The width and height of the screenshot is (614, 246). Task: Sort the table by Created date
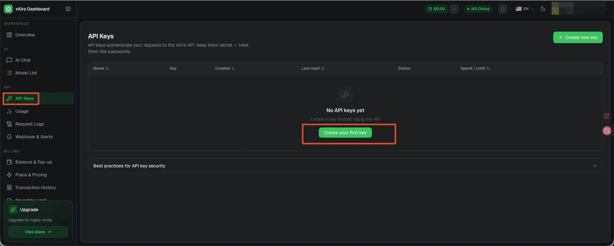coord(225,68)
